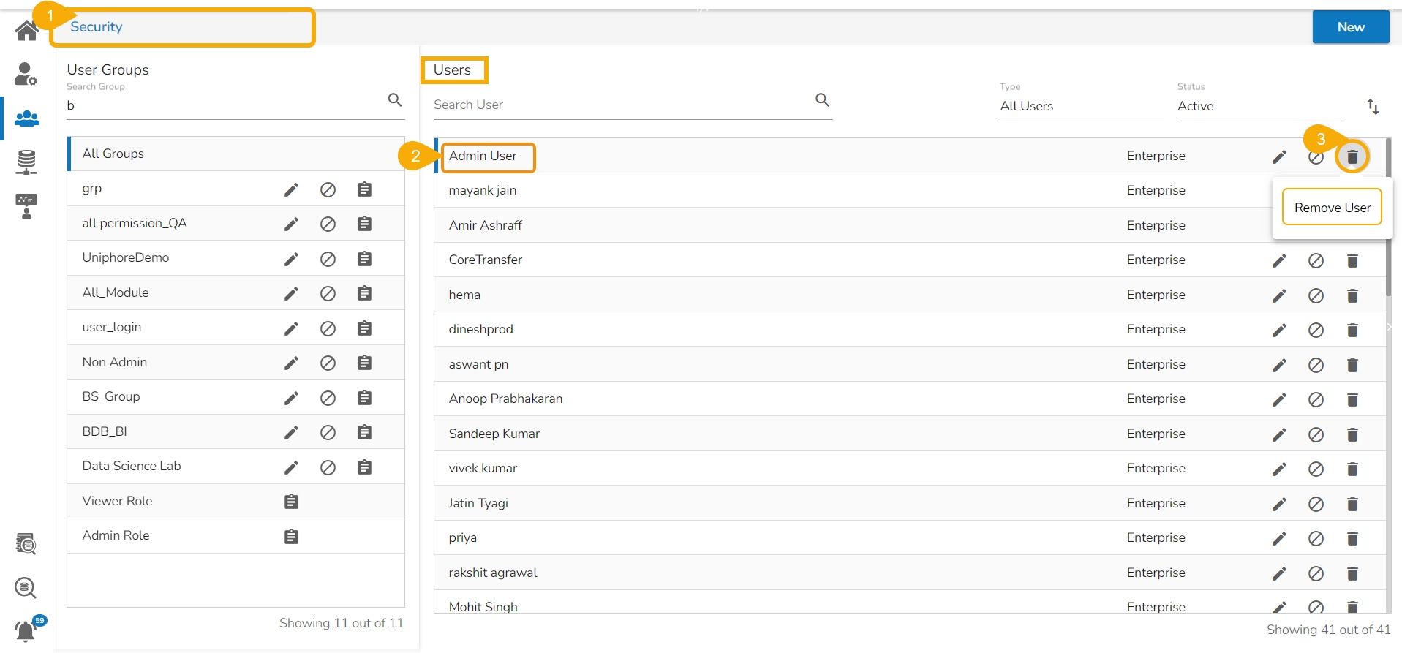Image resolution: width=1402 pixels, height=653 pixels.
Task: Block the Admin User account
Action: tap(1316, 157)
